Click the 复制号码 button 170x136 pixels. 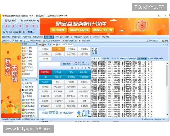[x=133, y=58]
